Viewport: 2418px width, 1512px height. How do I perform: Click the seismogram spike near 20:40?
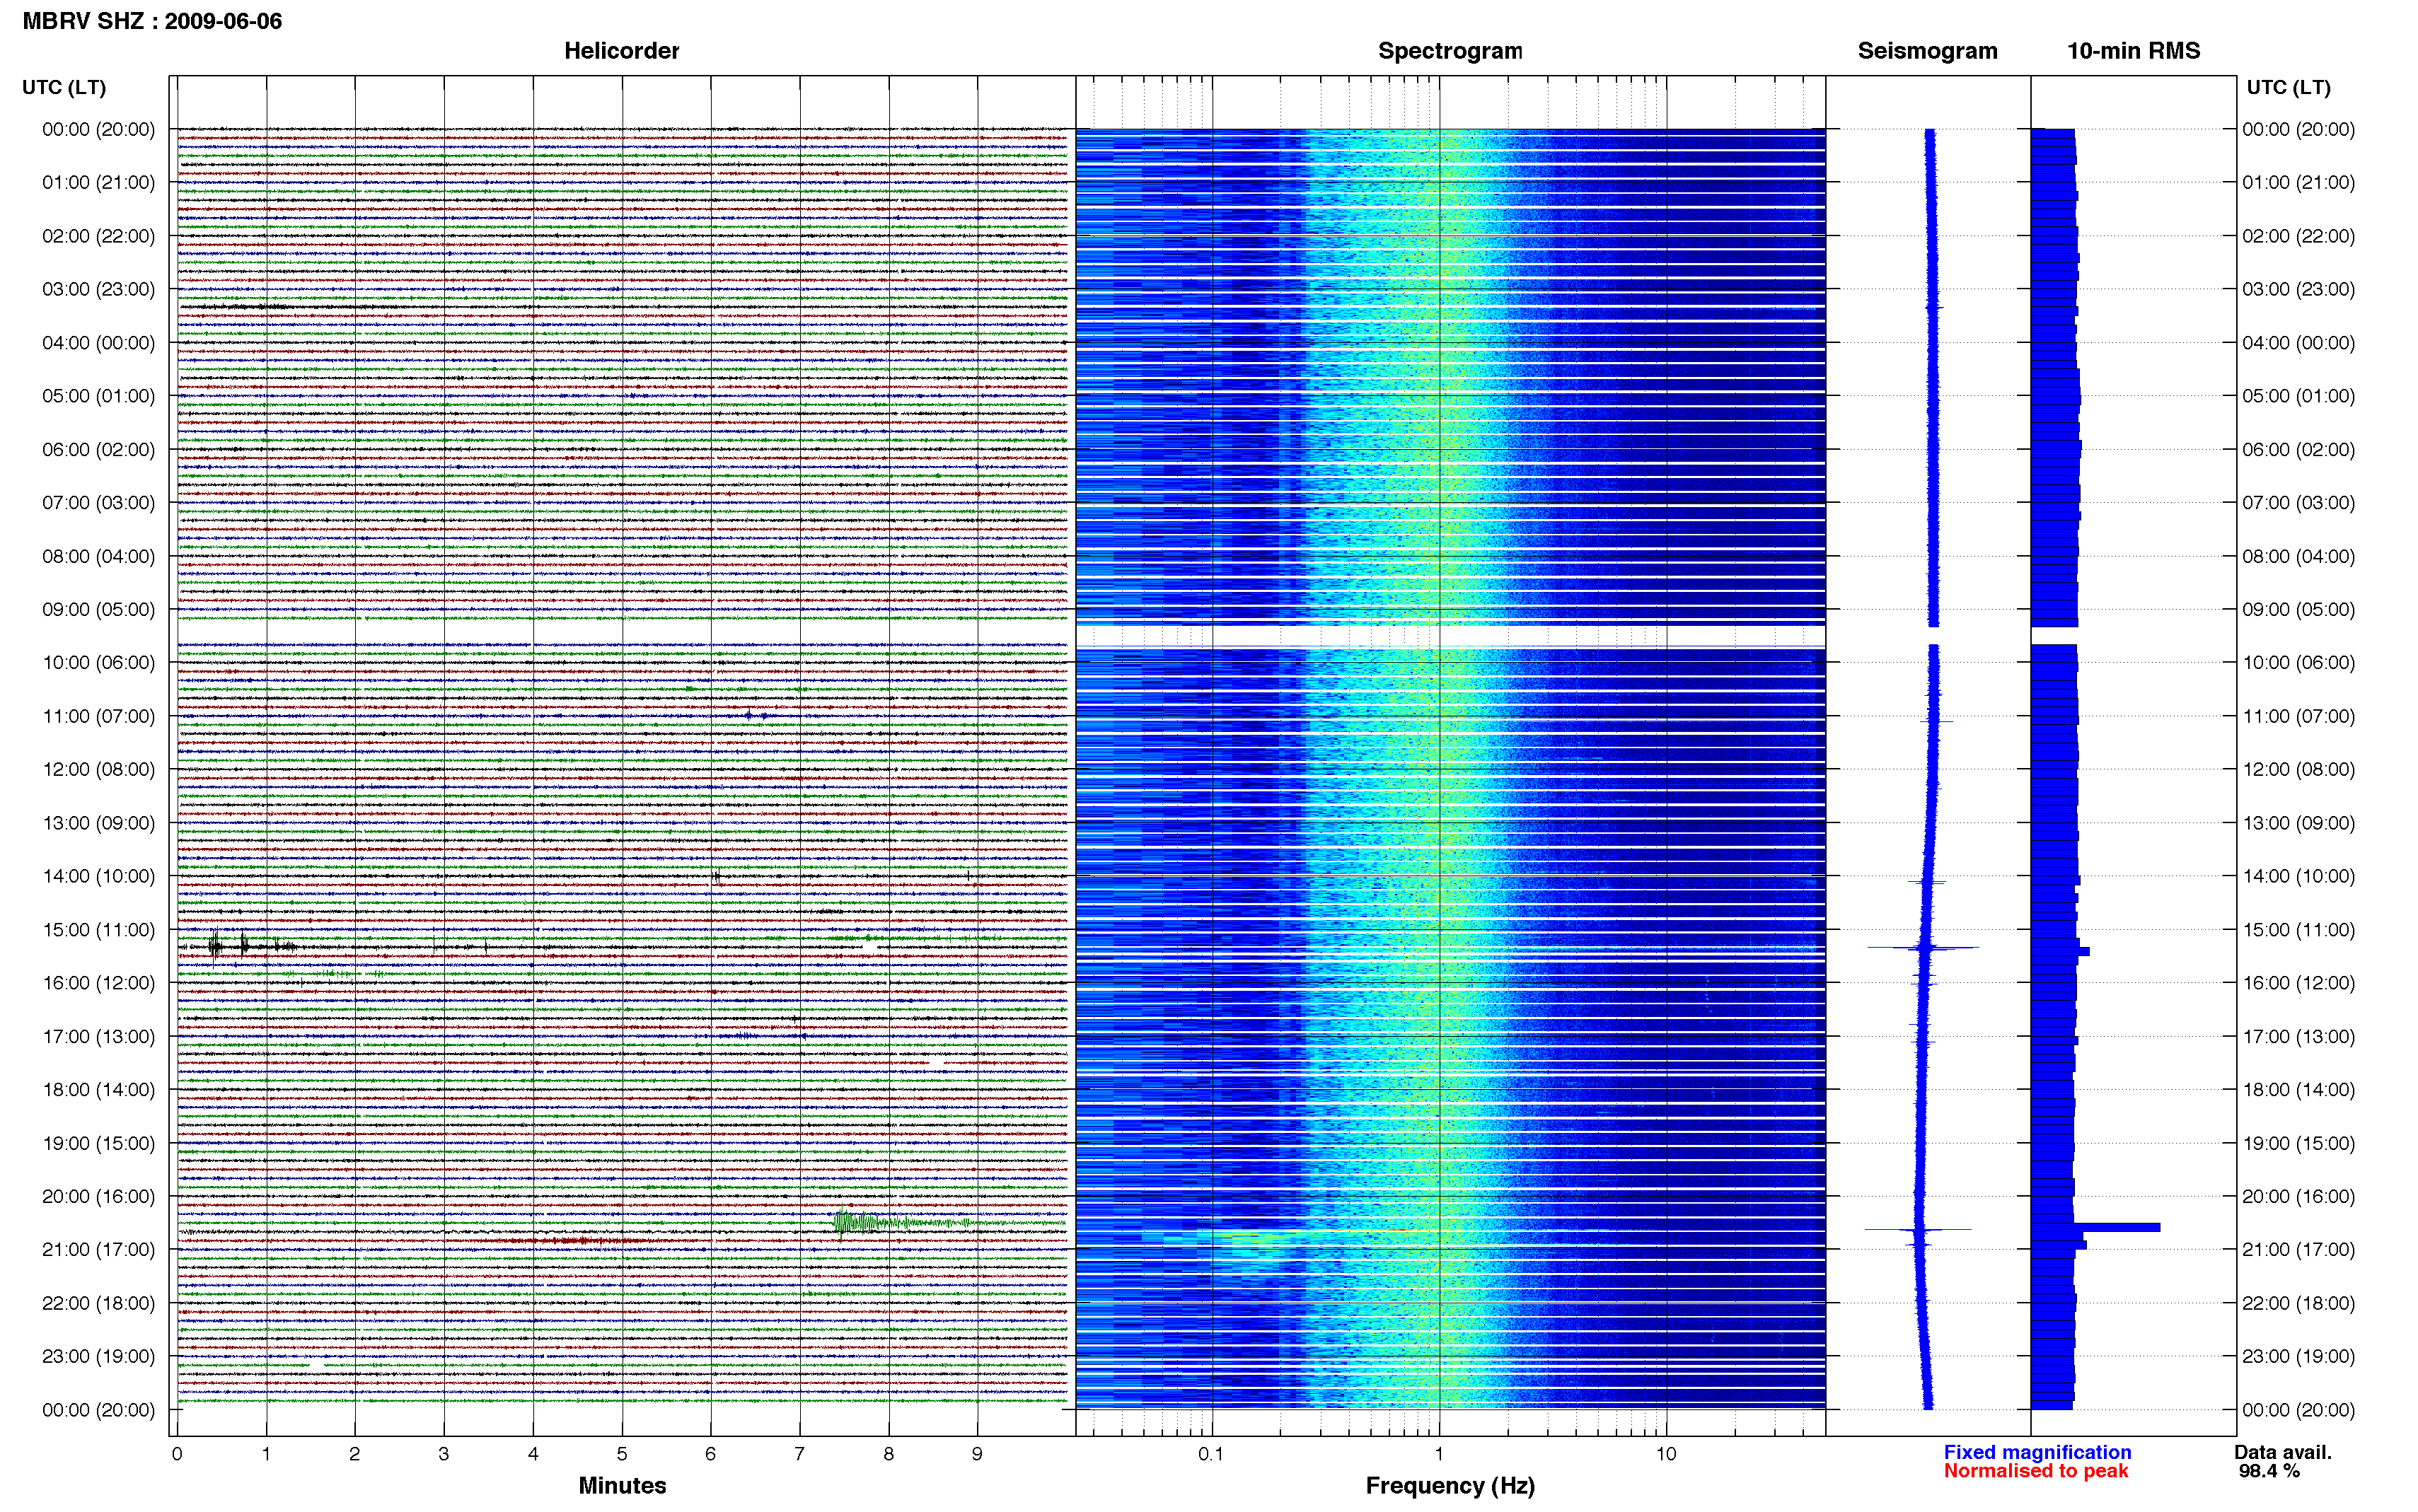(1918, 1229)
